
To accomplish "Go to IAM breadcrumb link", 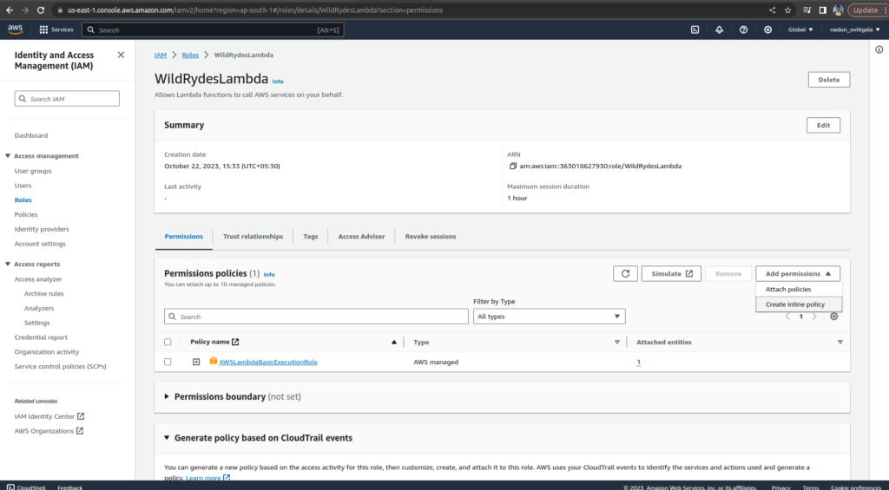I will (161, 55).
